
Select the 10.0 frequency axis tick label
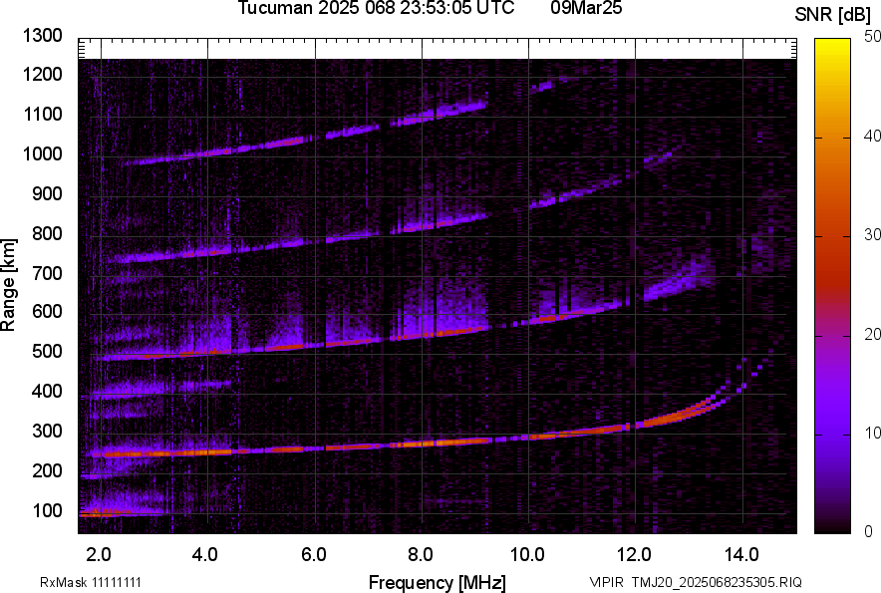527,553
